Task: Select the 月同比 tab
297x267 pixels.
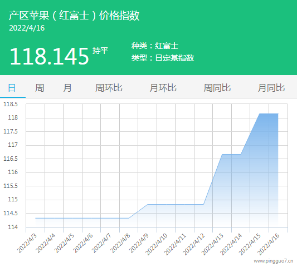Action: (x=271, y=88)
